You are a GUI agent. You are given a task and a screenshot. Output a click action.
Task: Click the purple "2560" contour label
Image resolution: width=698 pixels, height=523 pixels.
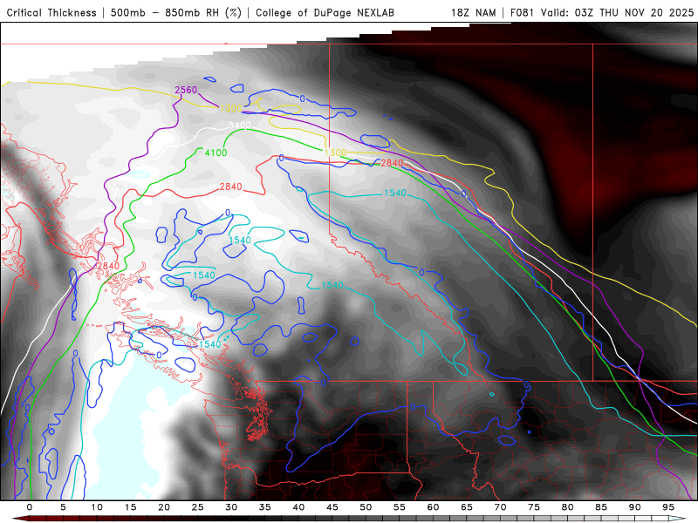pos(186,91)
